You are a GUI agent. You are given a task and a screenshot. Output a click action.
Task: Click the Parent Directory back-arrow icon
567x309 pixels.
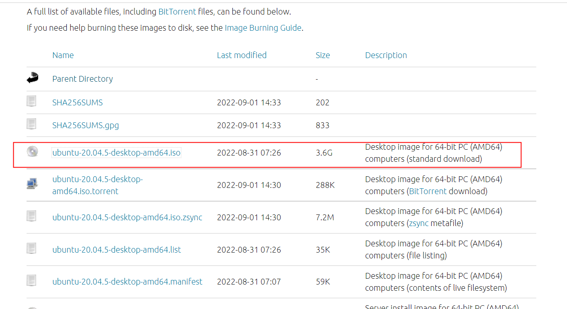pyautogui.click(x=32, y=78)
